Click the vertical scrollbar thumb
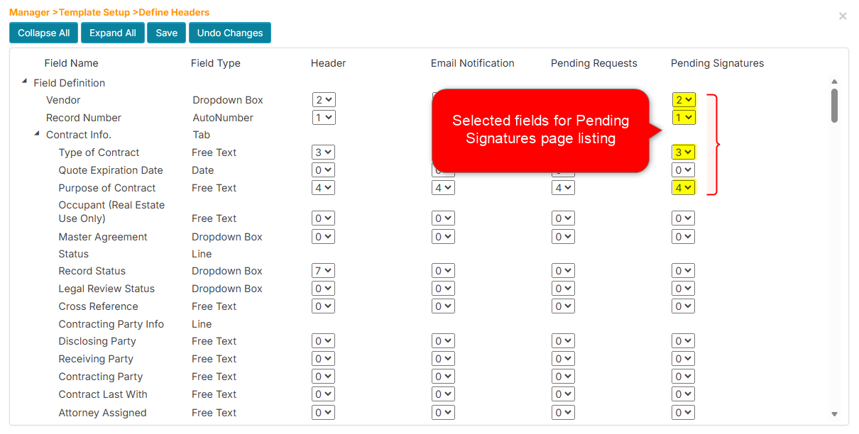Image resolution: width=859 pixels, height=434 pixels. [835, 104]
